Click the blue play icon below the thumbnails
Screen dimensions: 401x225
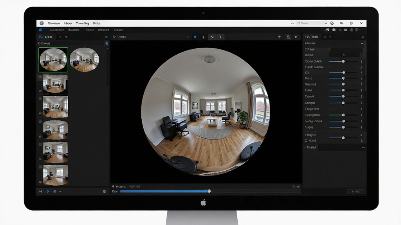point(48,191)
